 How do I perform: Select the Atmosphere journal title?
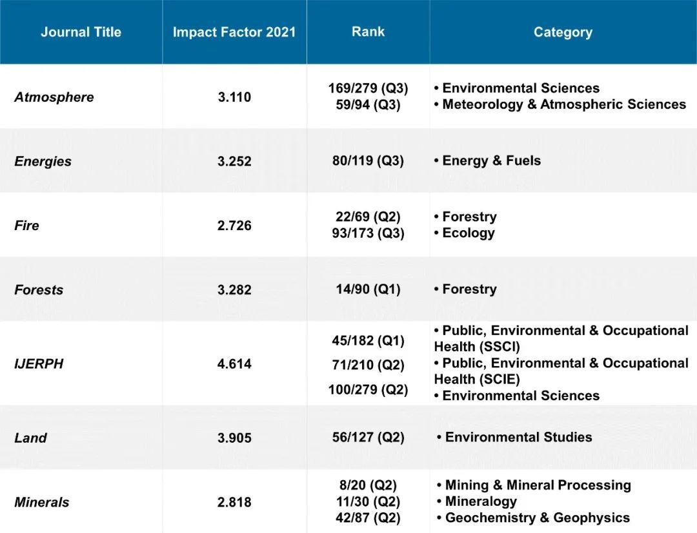[x=54, y=97]
